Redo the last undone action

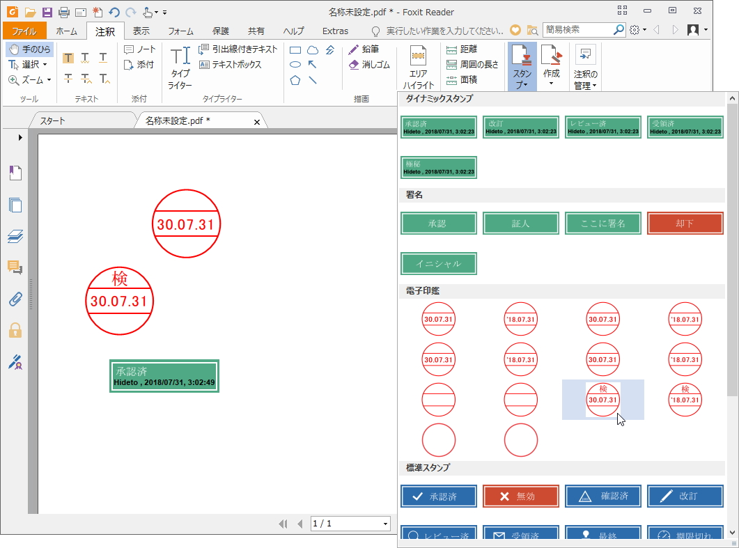click(x=130, y=13)
